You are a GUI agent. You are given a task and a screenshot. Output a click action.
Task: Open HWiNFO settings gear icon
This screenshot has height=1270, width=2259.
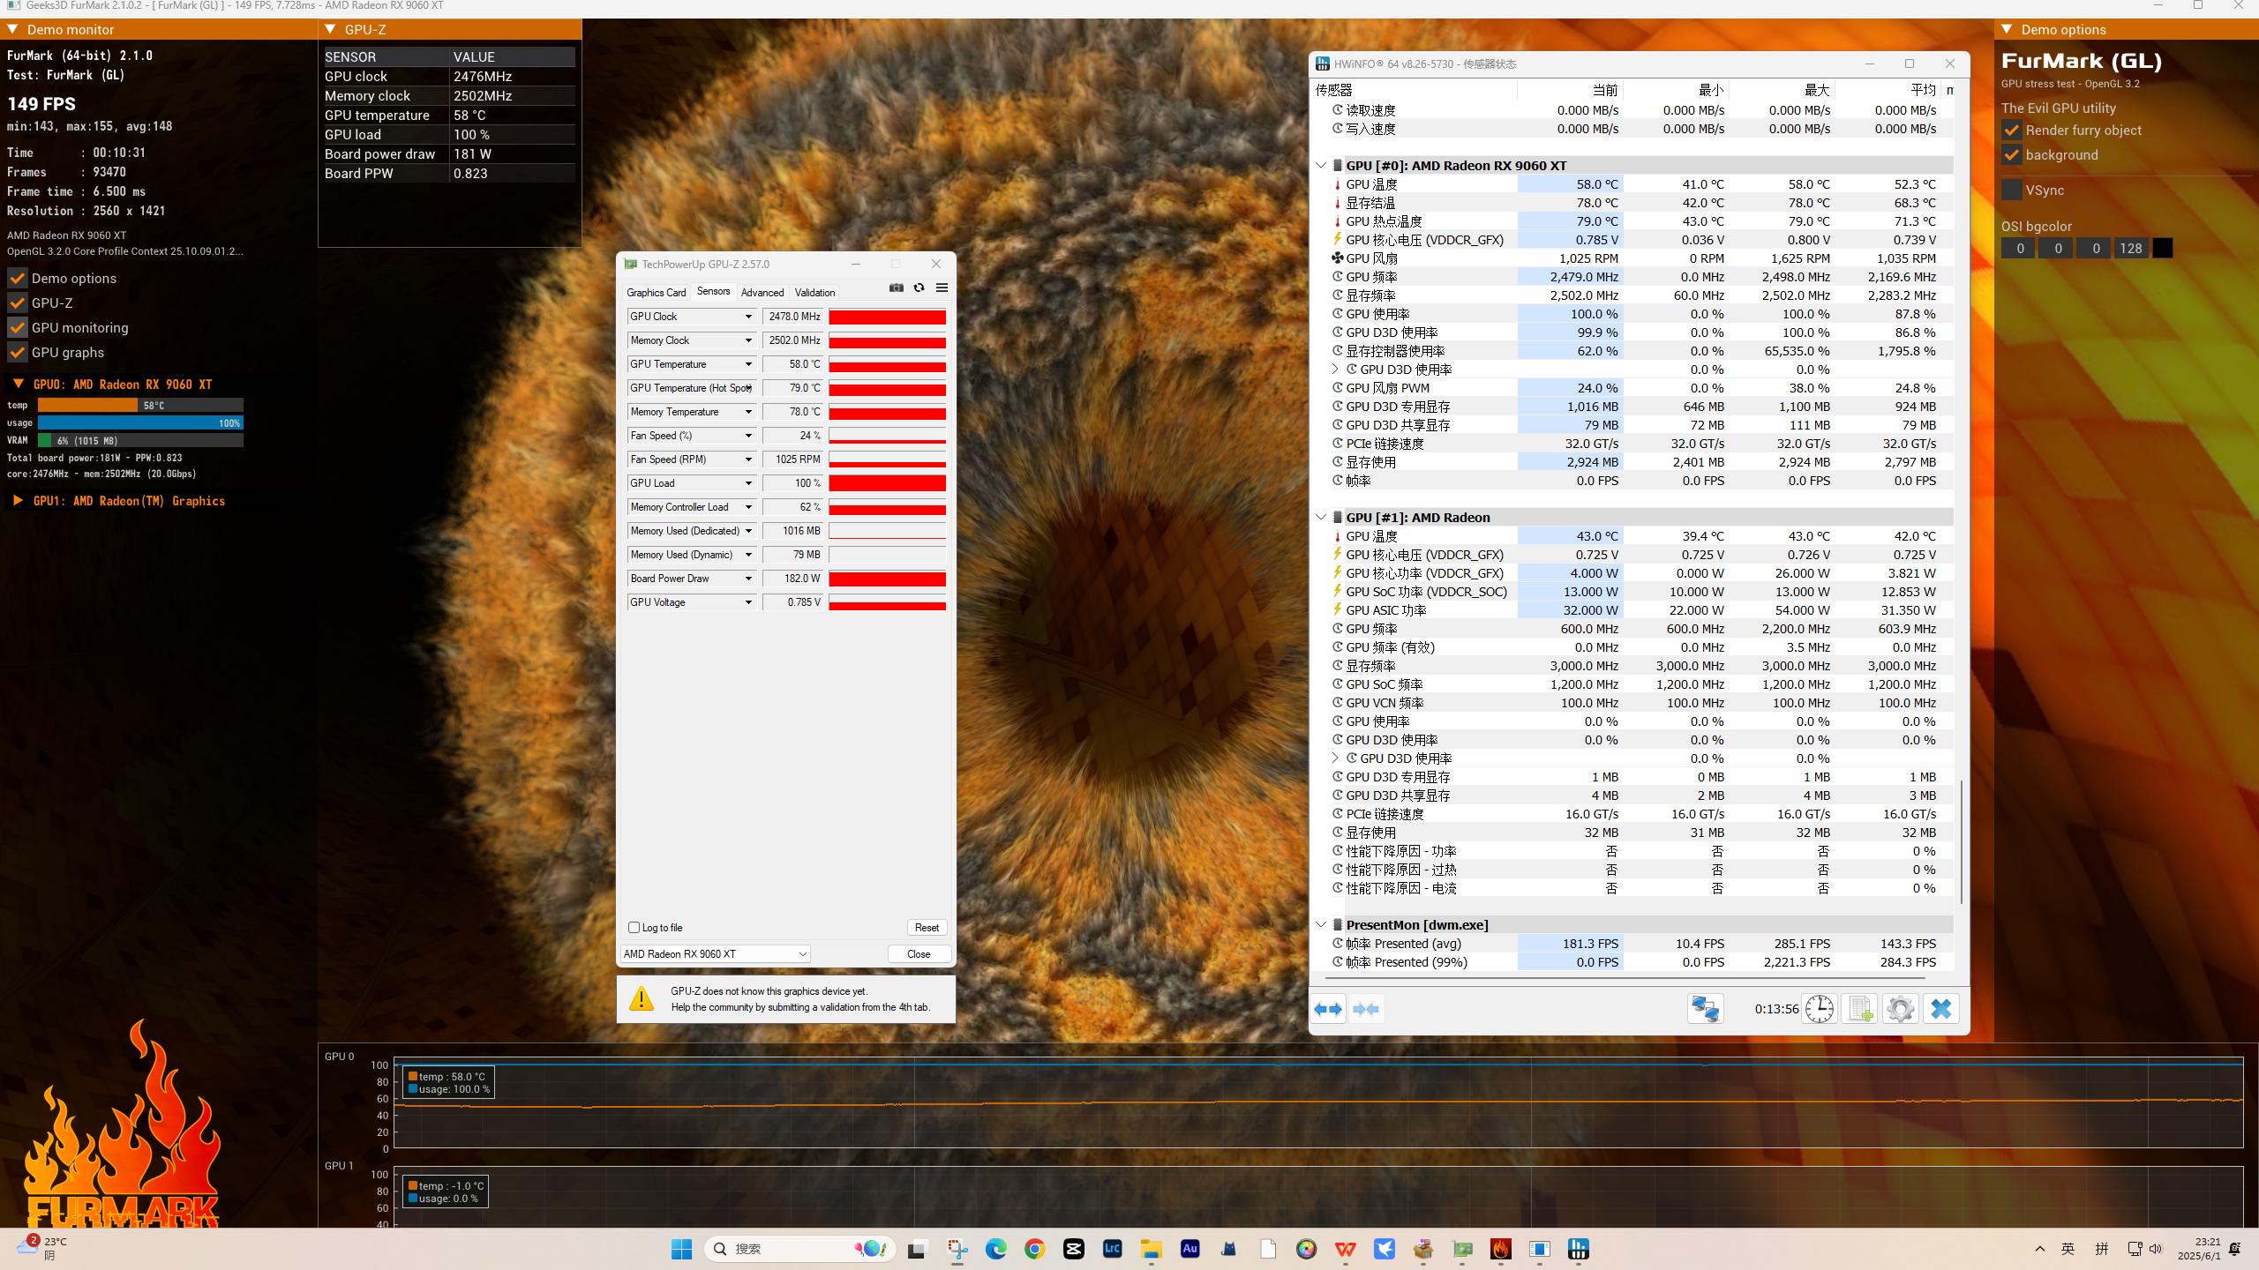point(1900,1009)
